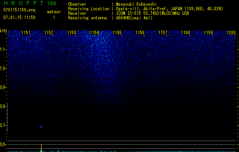Screen dimensions: 239x152
Task: Click the meteor count label
Action: [54, 12]
